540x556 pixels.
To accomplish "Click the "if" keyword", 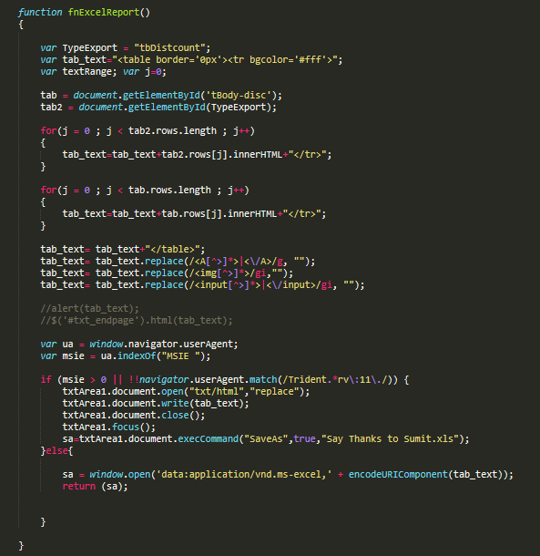I will (46, 380).
